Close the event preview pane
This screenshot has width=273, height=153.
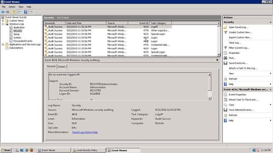coord(217,60)
